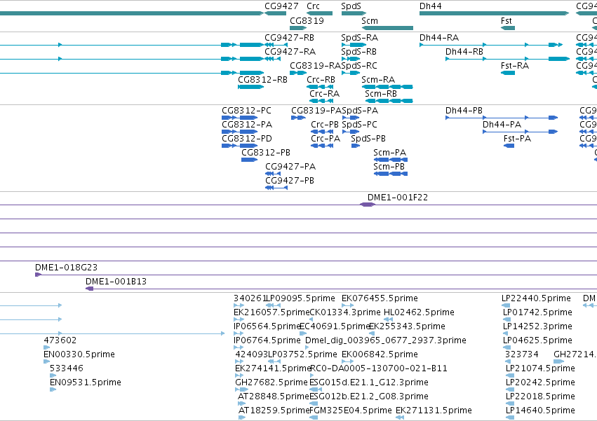The image size is (597, 421).
Task: Click the Crc-RB transcript label
Action: pyautogui.click(x=321, y=80)
